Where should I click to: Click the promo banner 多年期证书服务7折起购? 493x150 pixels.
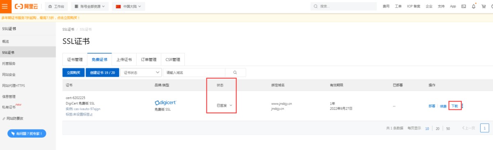(40, 18)
